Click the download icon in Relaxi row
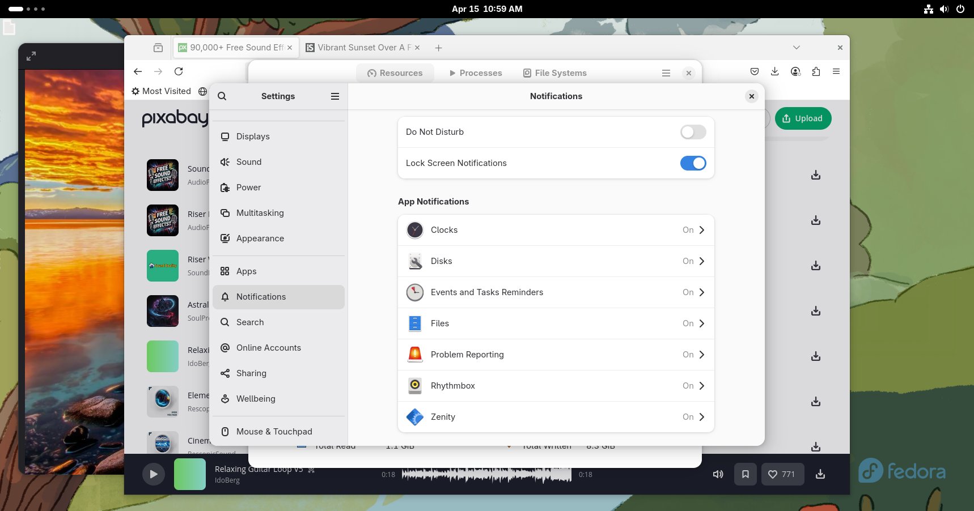Screen dimensions: 974x511 click(x=816, y=356)
